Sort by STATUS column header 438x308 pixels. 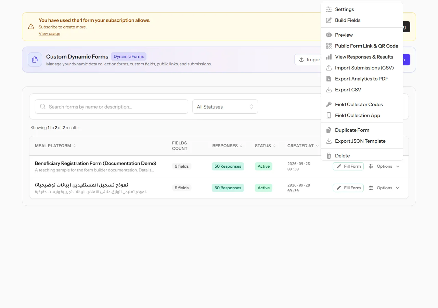265,146
